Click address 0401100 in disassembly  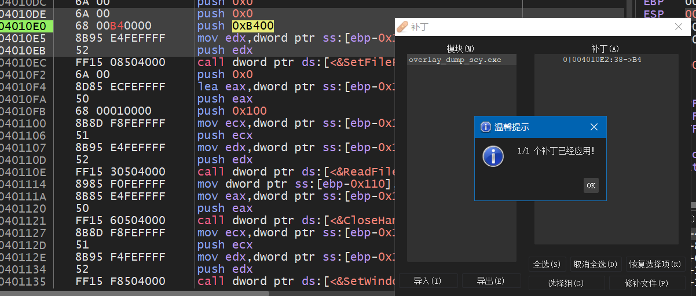tap(23, 123)
